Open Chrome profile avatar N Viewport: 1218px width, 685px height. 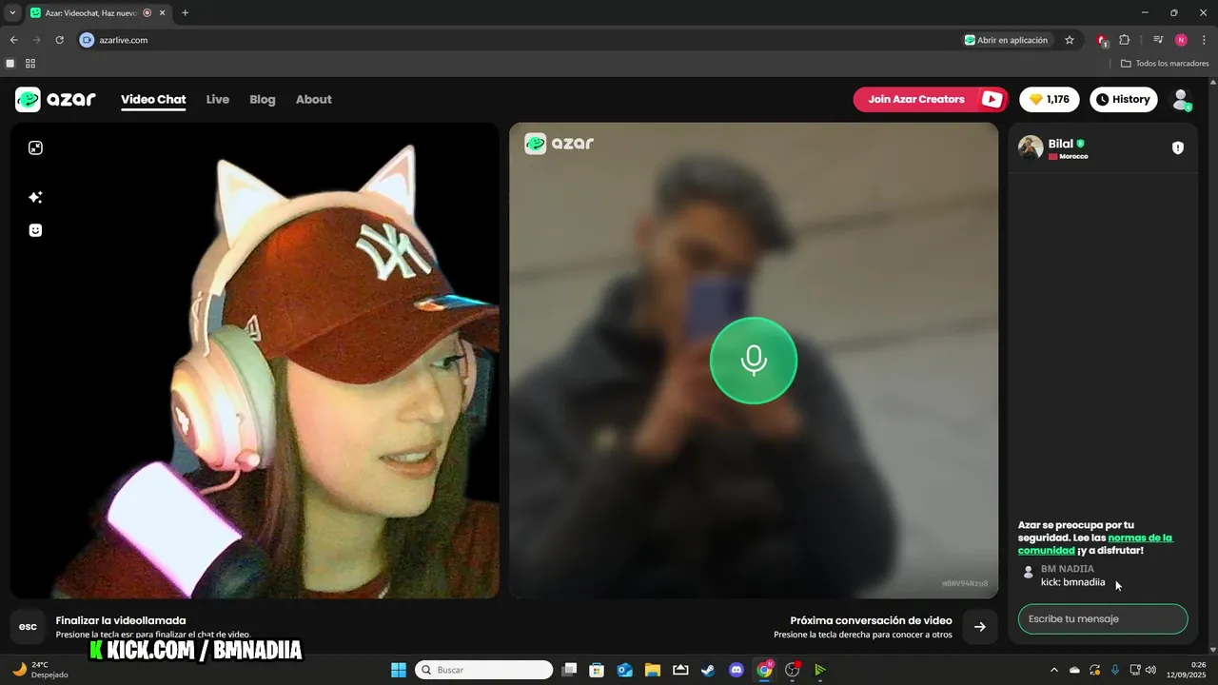pyautogui.click(x=1181, y=40)
